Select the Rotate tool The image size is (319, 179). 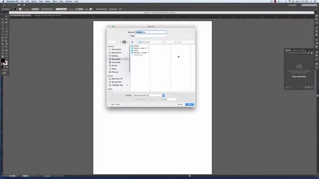tap(2, 35)
